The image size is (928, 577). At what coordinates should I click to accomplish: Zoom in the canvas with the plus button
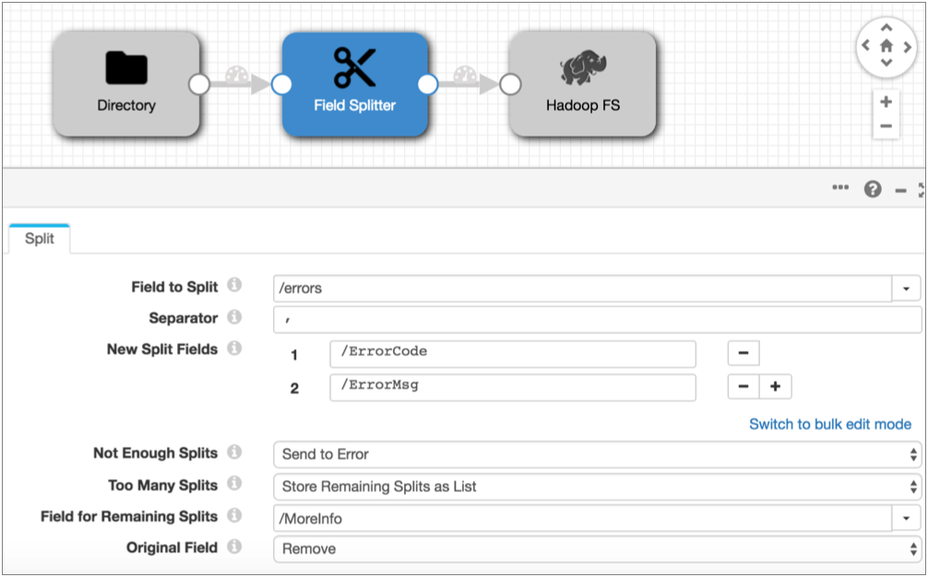pos(886,102)
